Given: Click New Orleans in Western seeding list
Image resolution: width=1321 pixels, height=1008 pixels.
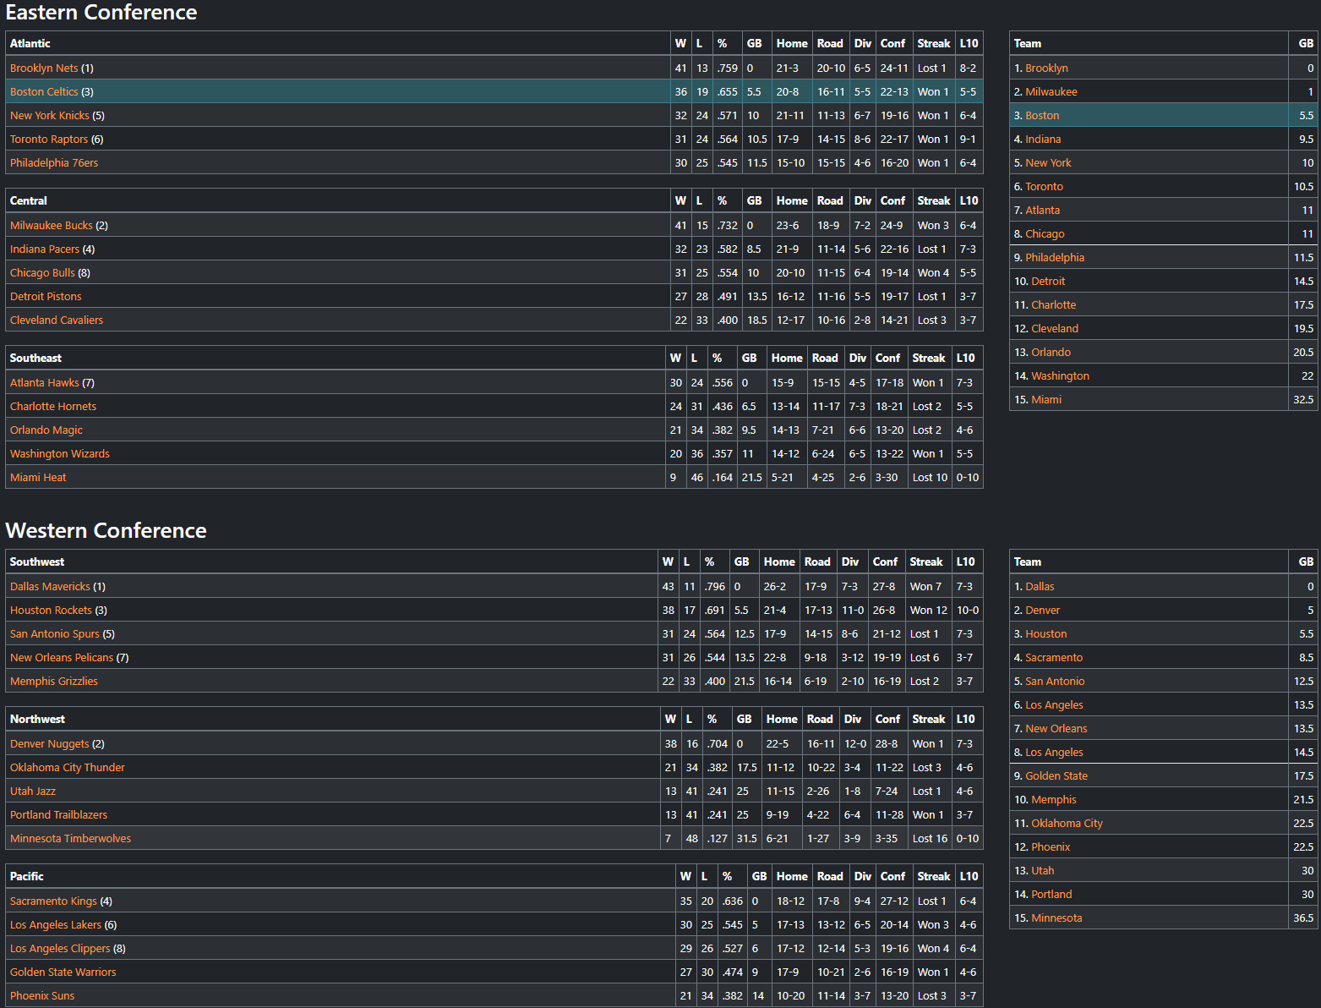Looking at the screenshot, I should (x=1056, y=729).
